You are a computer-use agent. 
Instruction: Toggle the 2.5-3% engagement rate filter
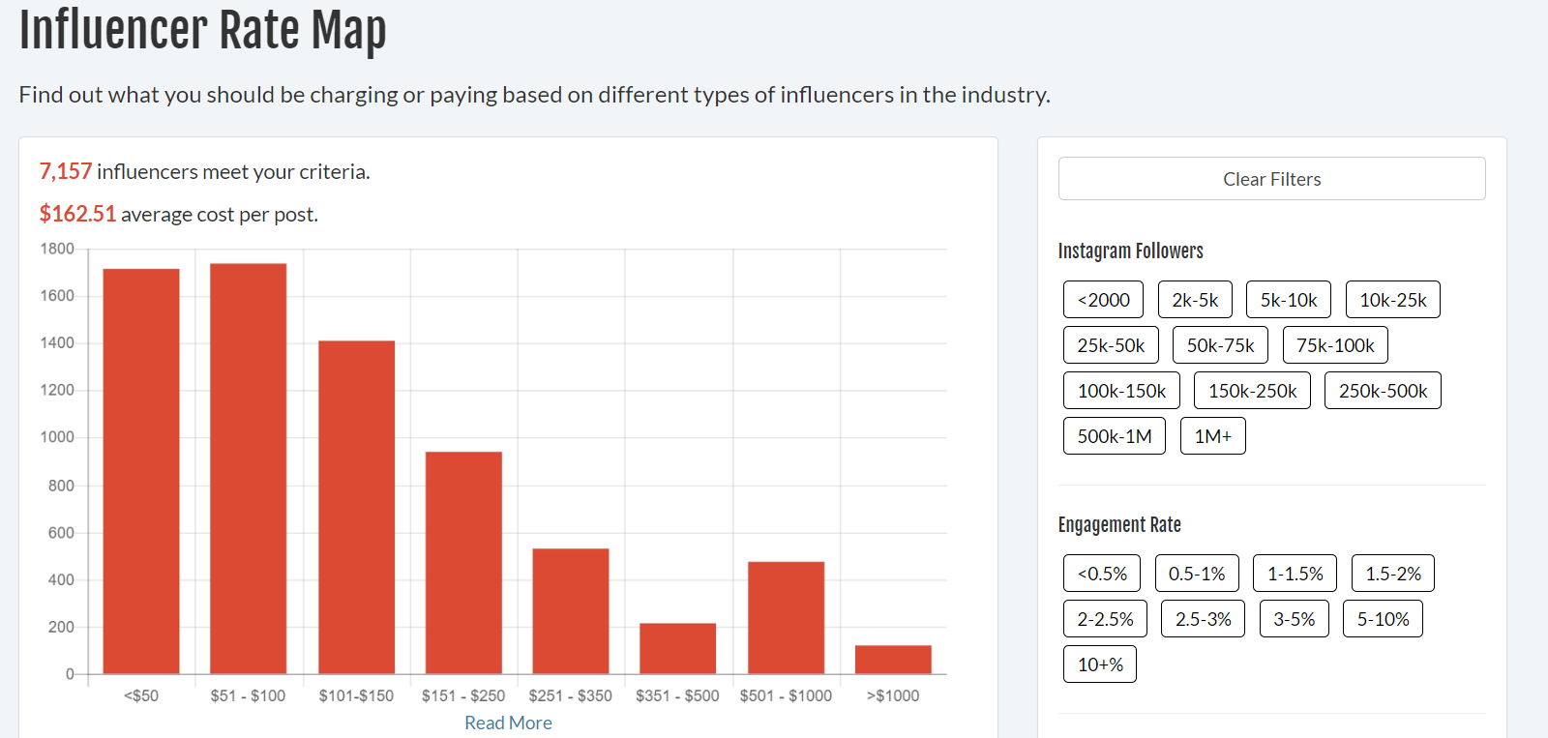(1204, 619)
